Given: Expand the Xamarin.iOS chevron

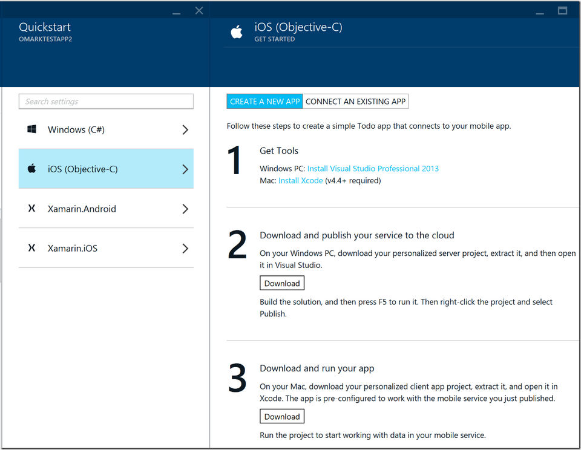Looking at the screenshot, I should pos(185,248).
